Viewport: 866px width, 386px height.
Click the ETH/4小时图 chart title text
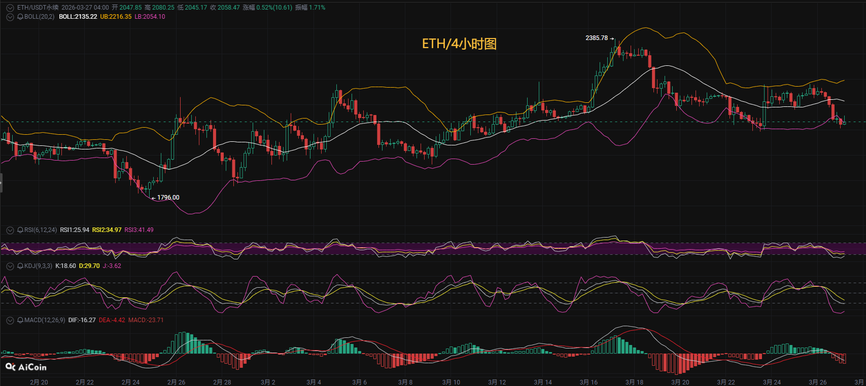[459, 44]
